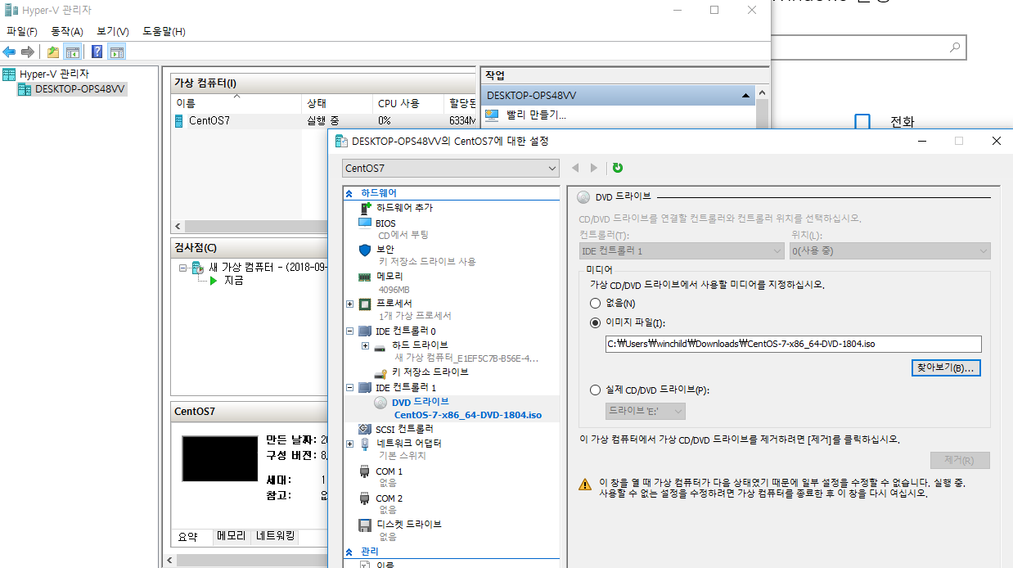Collapse the 관리 section header
The height and width of the screenshot is (568, 1013).
click(350, 552)
